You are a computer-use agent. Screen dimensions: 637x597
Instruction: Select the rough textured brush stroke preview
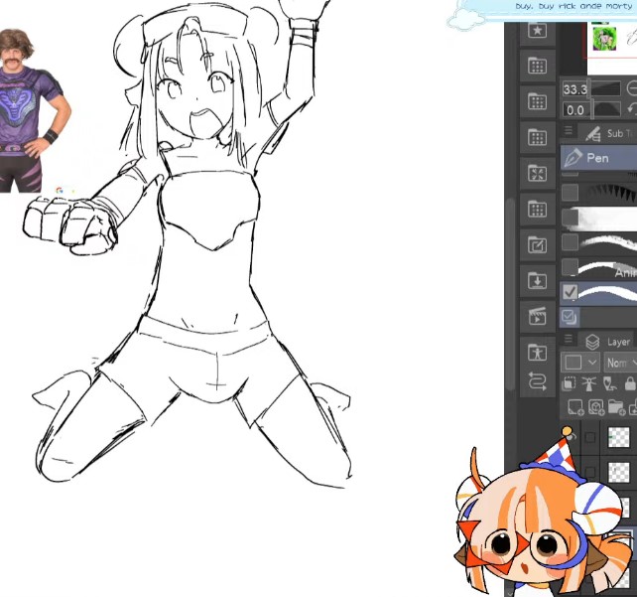(x=608, y=242)
